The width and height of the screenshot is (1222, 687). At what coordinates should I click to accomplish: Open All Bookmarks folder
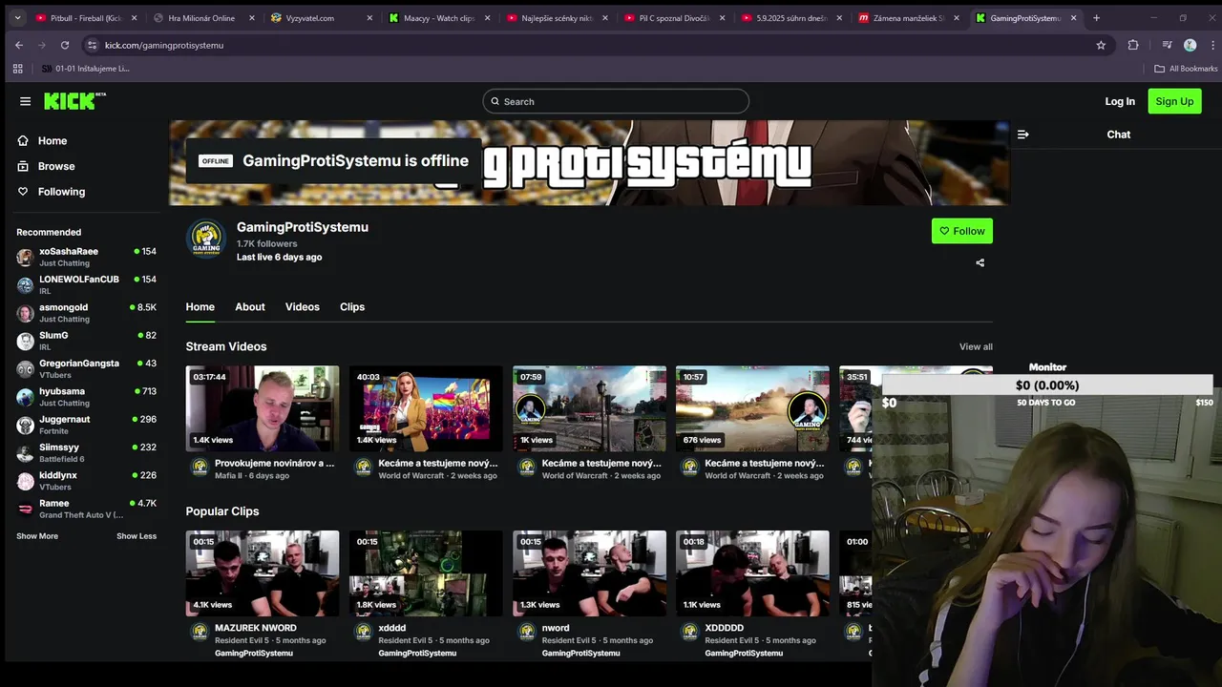(1186, 69)
